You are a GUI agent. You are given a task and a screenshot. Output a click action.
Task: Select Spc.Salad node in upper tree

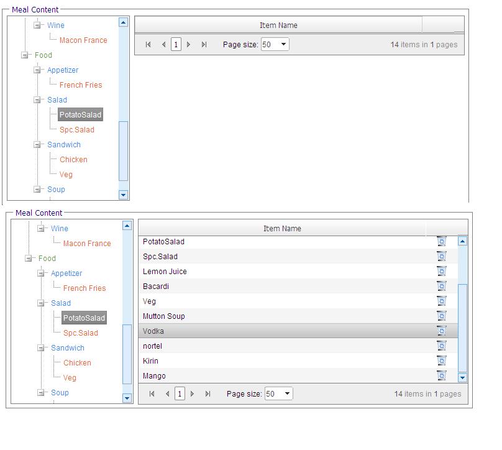(77, 130)
